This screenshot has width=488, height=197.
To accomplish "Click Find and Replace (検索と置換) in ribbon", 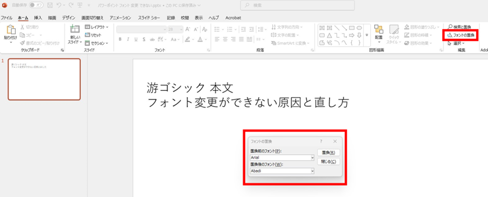I will point(459,27).
